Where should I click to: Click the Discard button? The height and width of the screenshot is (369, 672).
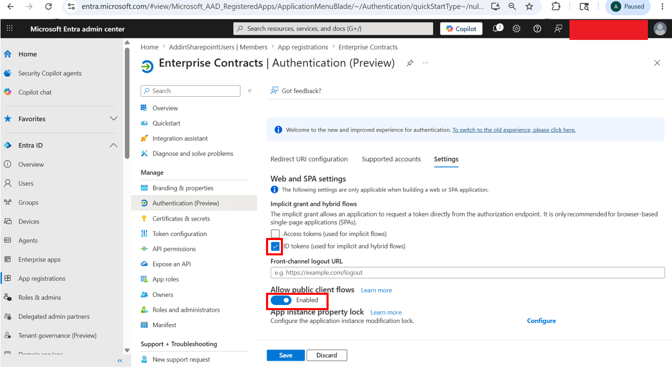pyautogui.click(x=327, y=355)
